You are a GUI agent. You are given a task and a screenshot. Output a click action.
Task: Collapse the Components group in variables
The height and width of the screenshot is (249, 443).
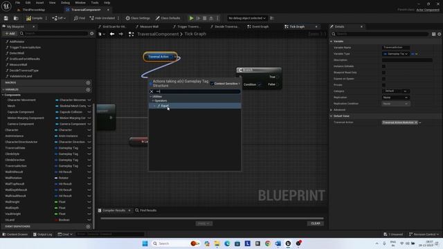[3, 95]
